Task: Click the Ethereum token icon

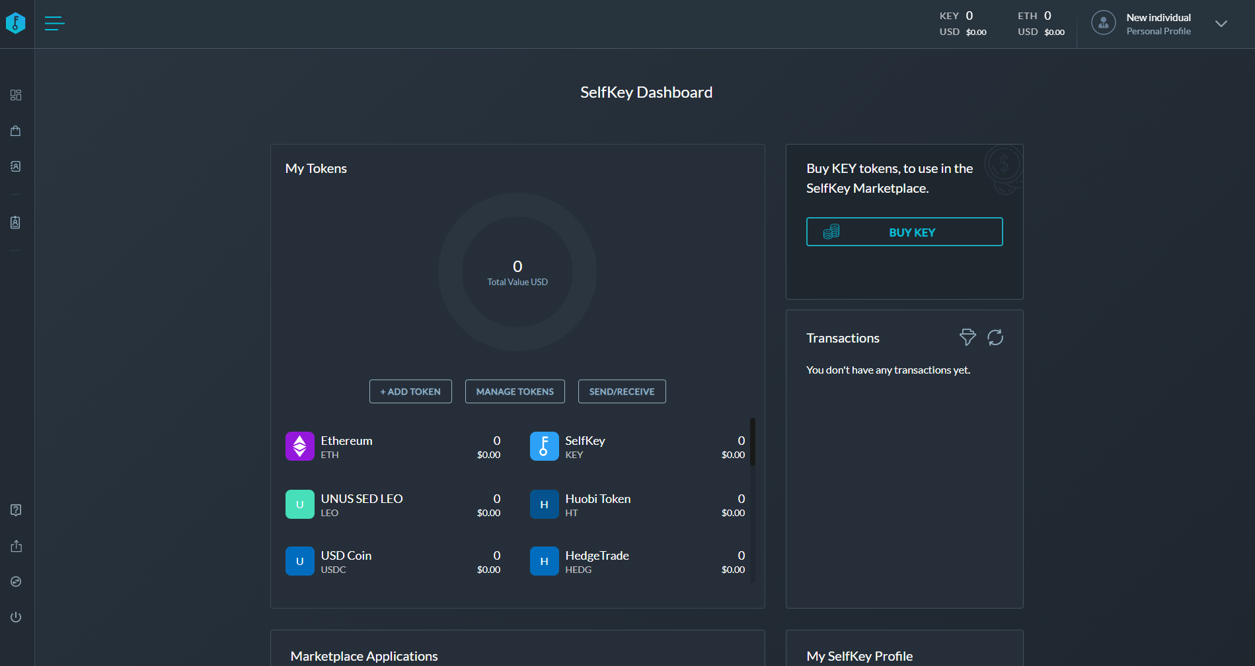Action: click(300, 446)
